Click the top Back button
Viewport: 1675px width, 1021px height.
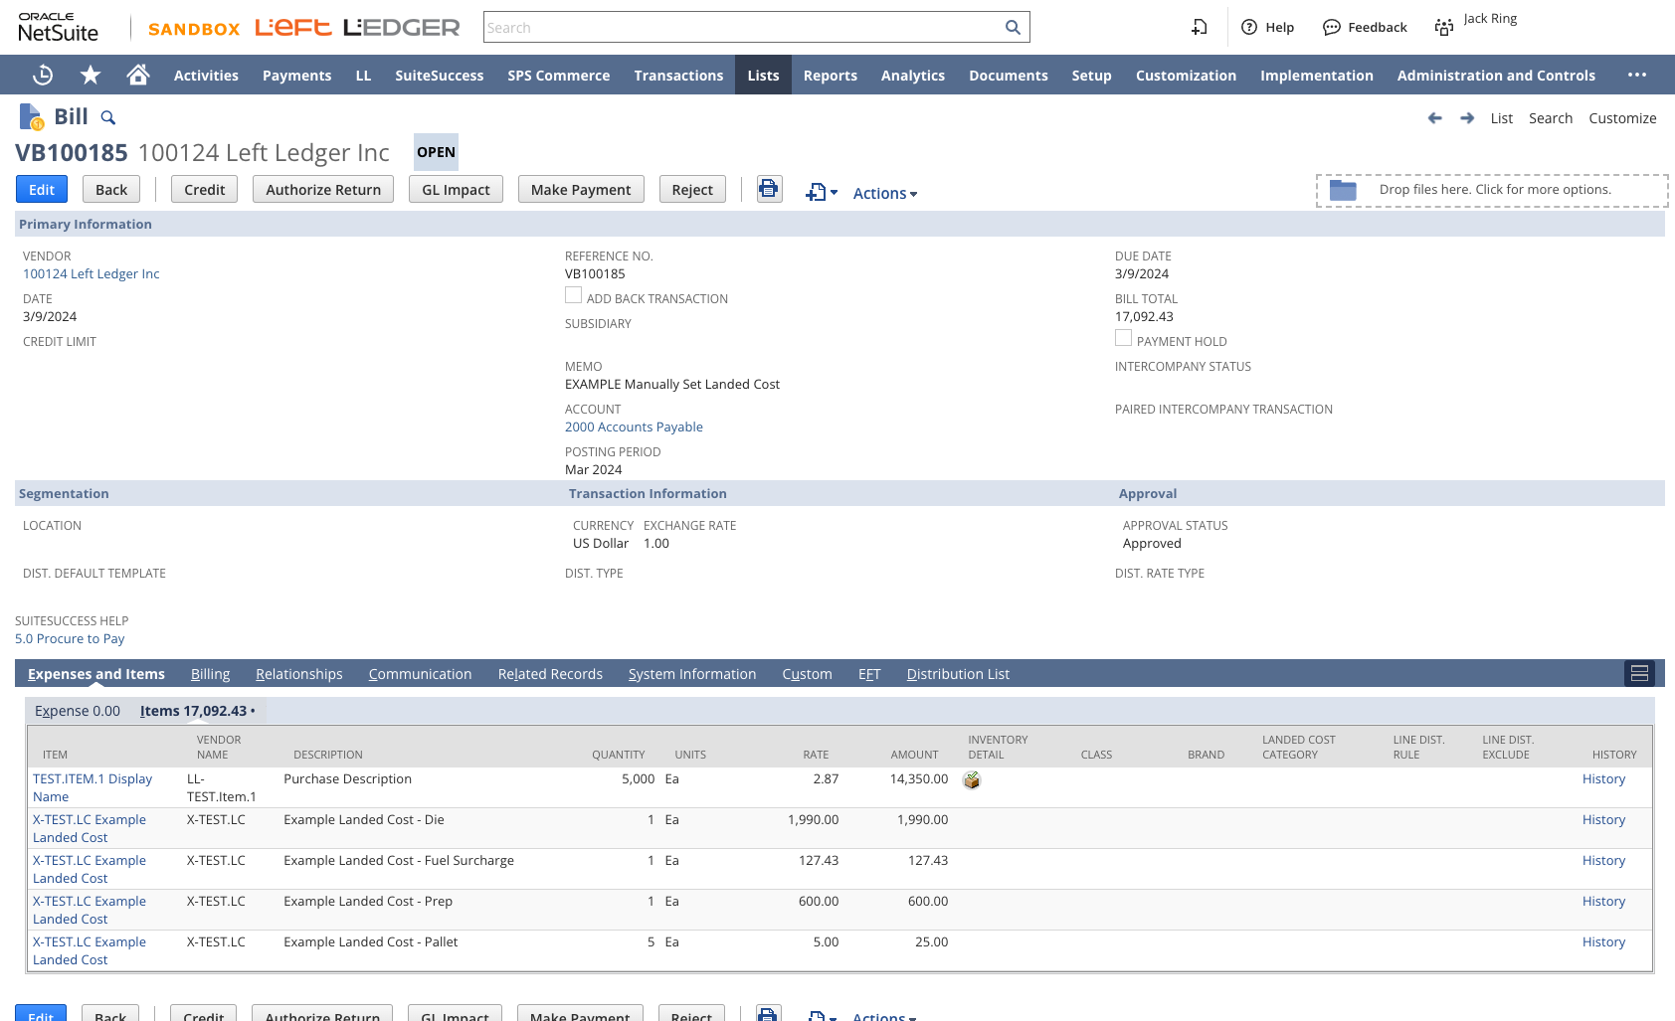coord(111,189)
